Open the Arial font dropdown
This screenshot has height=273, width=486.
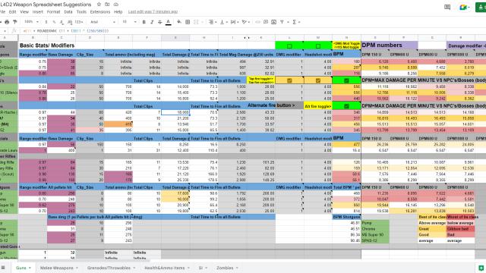[x=103, y=22]
